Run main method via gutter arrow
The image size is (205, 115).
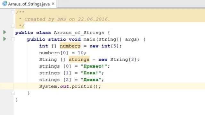point(5,39)
